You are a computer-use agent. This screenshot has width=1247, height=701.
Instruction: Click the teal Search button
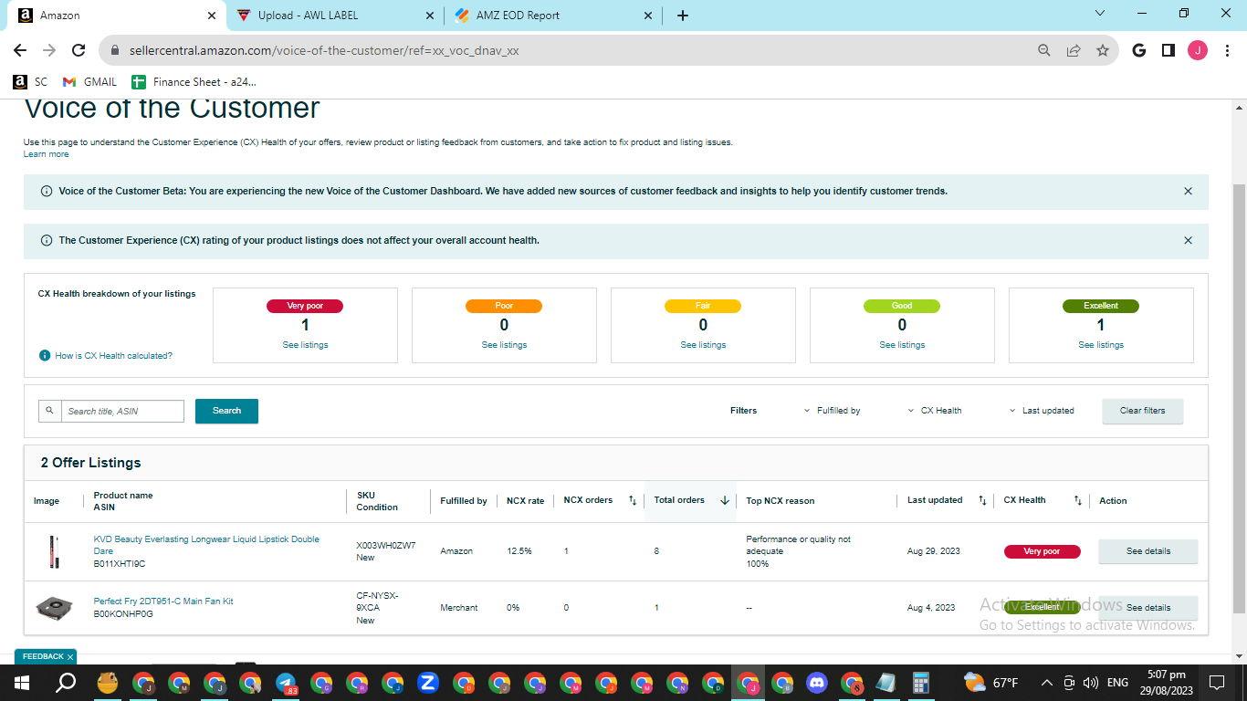[226, 411]
